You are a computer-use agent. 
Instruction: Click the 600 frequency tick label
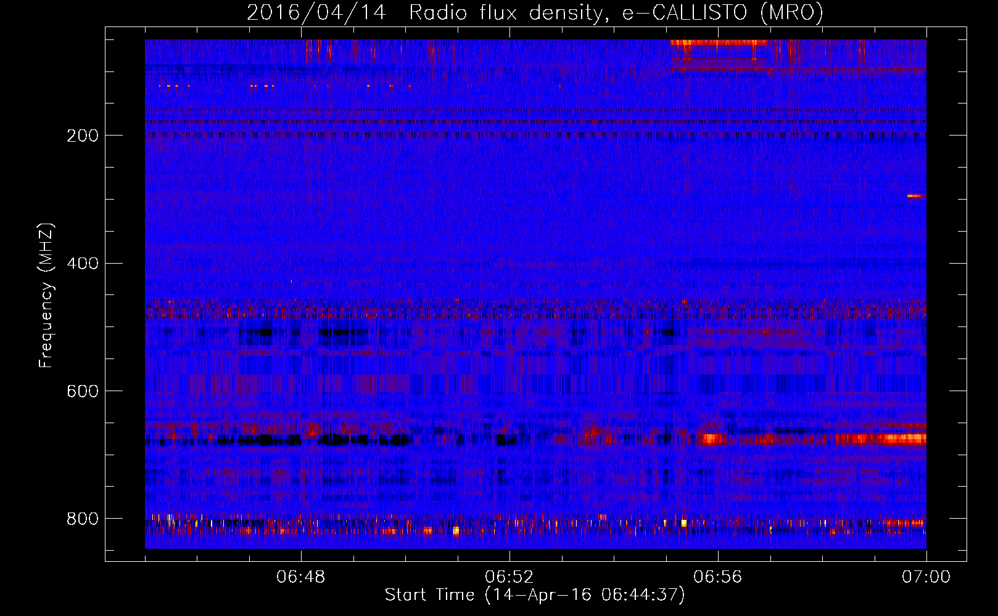(x=83, y=391)
